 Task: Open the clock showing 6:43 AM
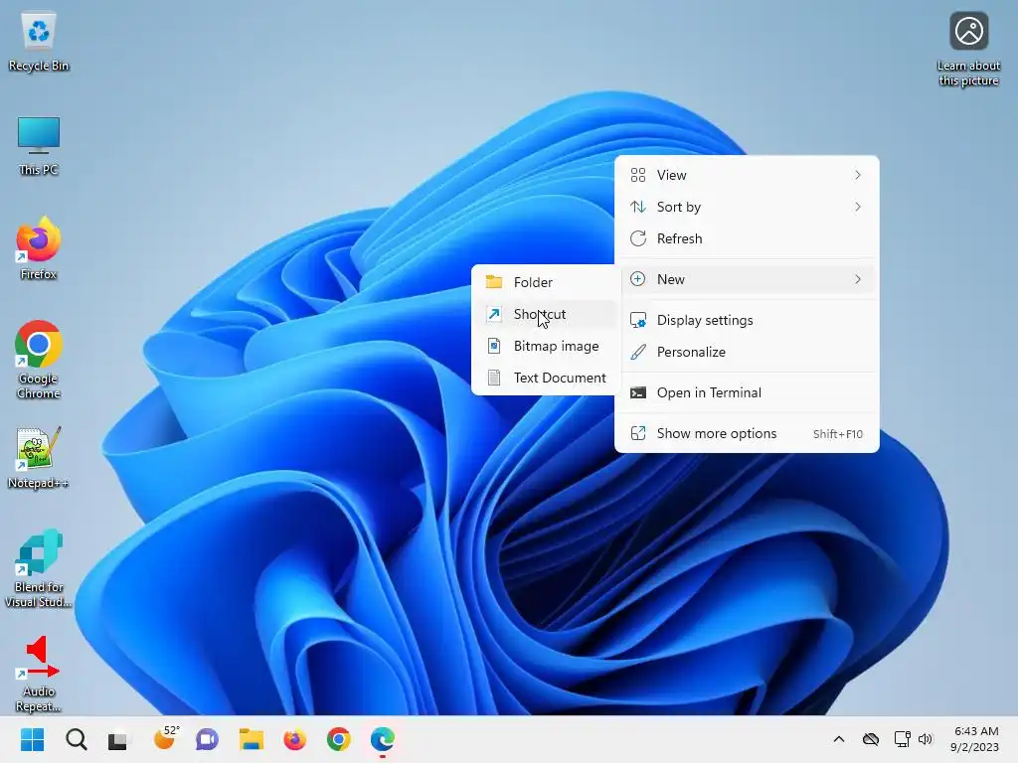coord(975,739)
